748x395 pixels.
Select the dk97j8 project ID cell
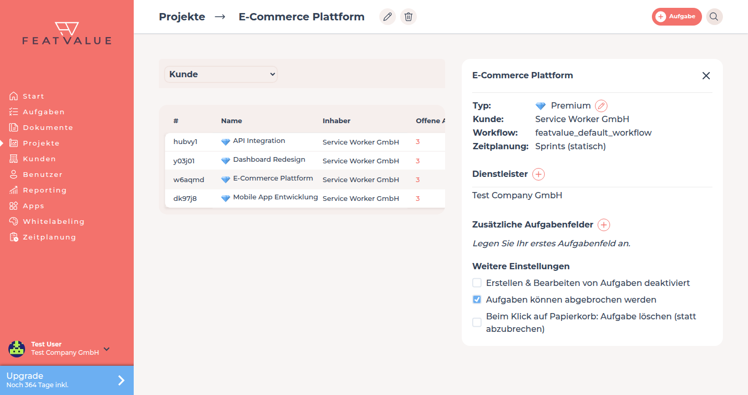coord(185,198)
